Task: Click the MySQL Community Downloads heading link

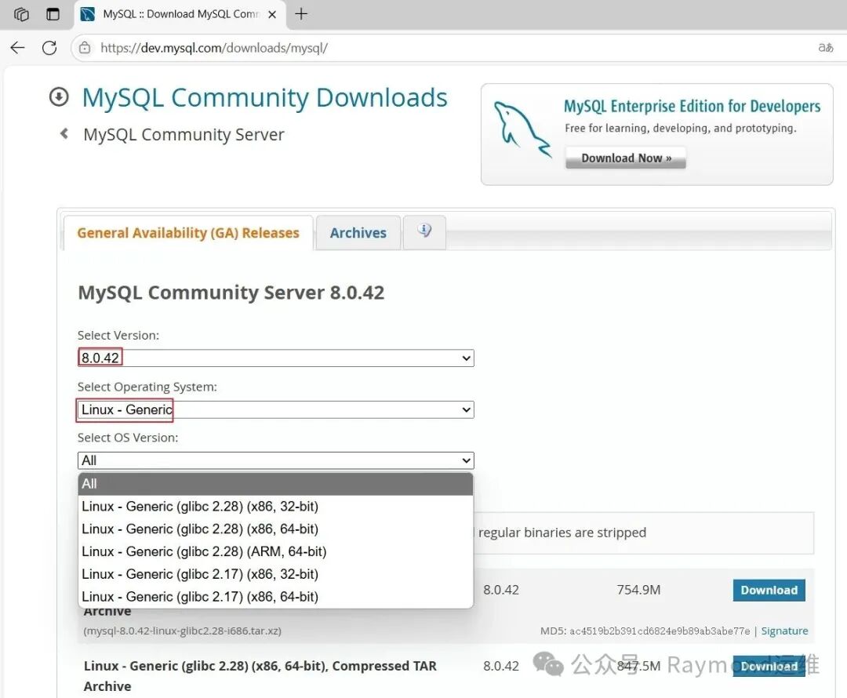Action: point(265,98)
